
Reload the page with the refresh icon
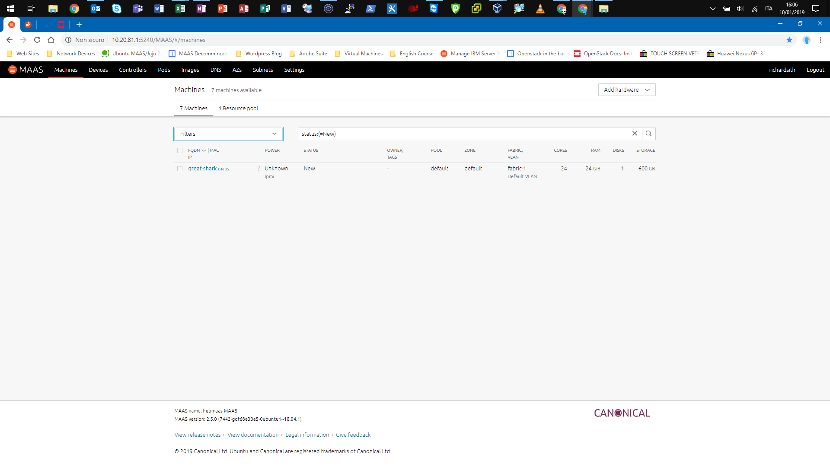point(37,40)
